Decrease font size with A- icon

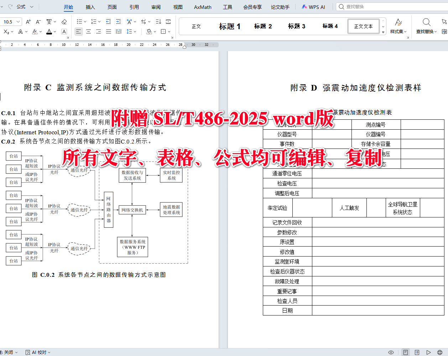point(38,22)
